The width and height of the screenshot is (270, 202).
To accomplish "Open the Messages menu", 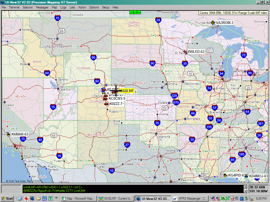I will click(x=42, y=7).
